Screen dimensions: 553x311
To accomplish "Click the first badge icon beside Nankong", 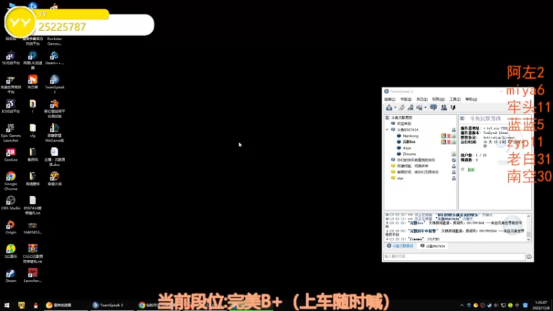I will coord(443,135).
